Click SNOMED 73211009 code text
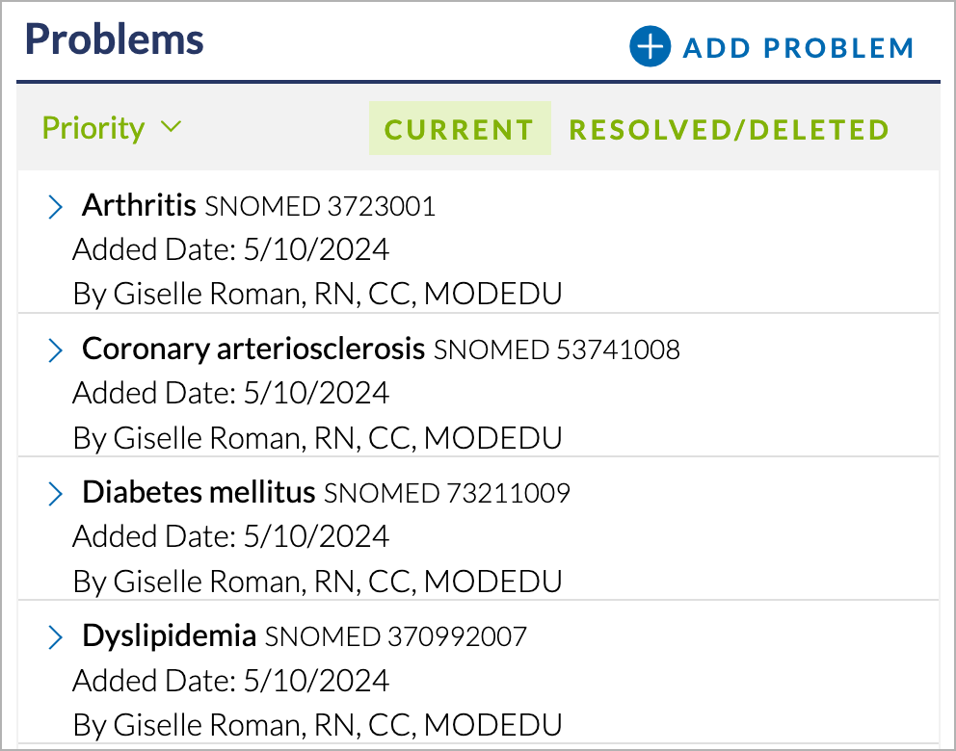Viewport: 956px width, 751px height. point(447,493)
